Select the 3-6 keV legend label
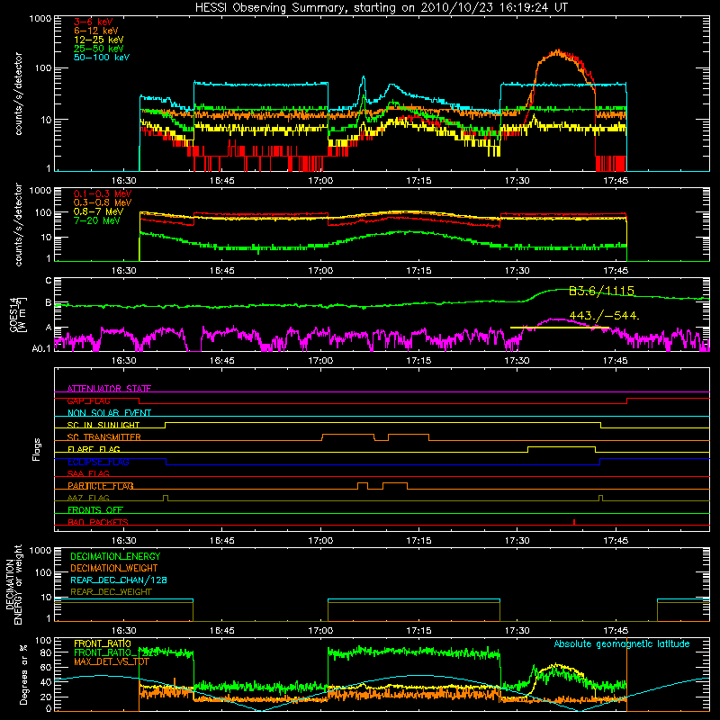 93,22
